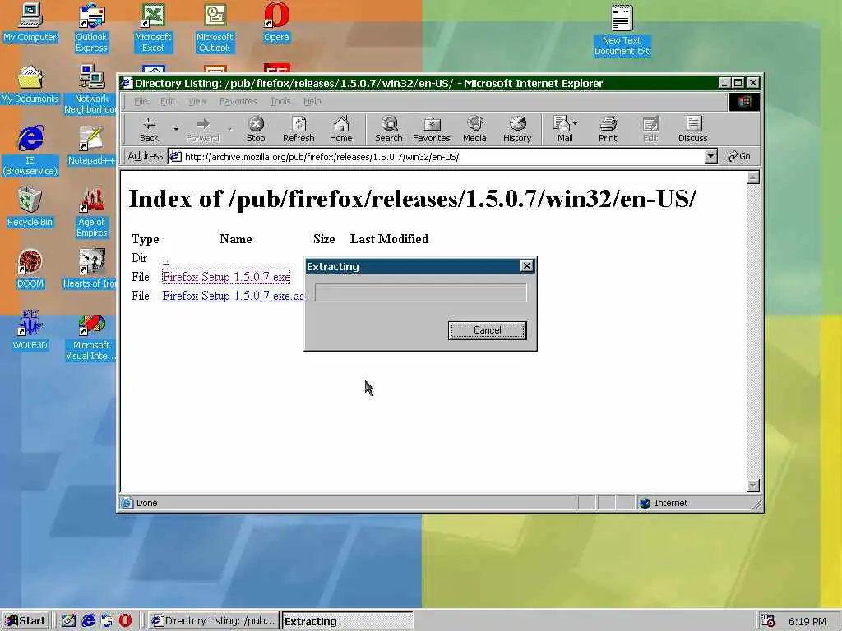Select the My Computer desktop icon
842x631 pixels.
[x=30, y=24]
